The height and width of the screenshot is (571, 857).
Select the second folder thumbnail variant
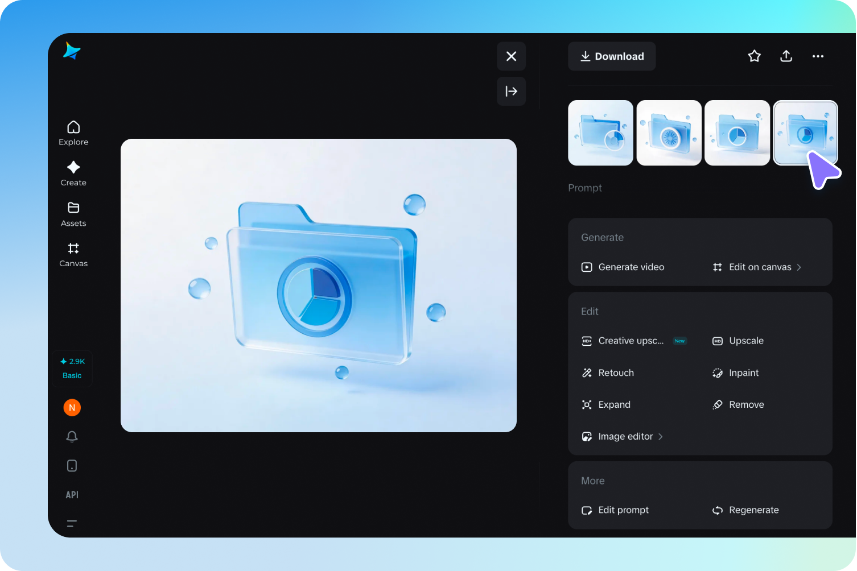(x=669, y=133)
